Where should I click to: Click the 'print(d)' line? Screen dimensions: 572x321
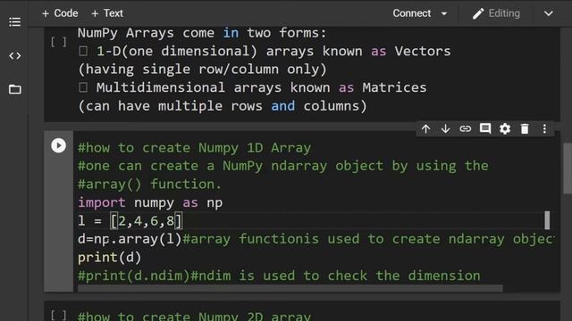click(x=109, y=258)
